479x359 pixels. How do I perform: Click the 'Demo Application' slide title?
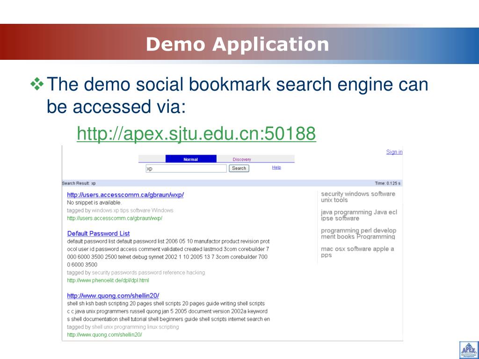coord(237,44)
